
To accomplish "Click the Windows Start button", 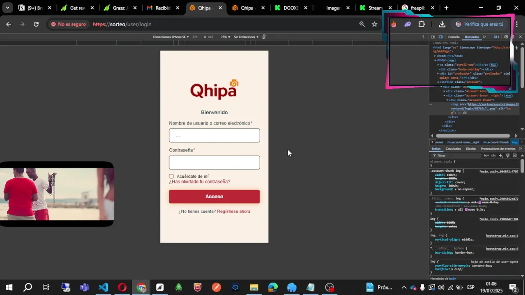I will tap(9, 287).
